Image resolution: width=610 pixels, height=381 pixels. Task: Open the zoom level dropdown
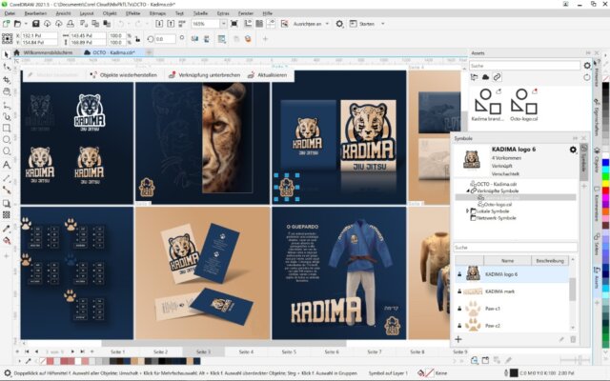[x=223, y=24]
